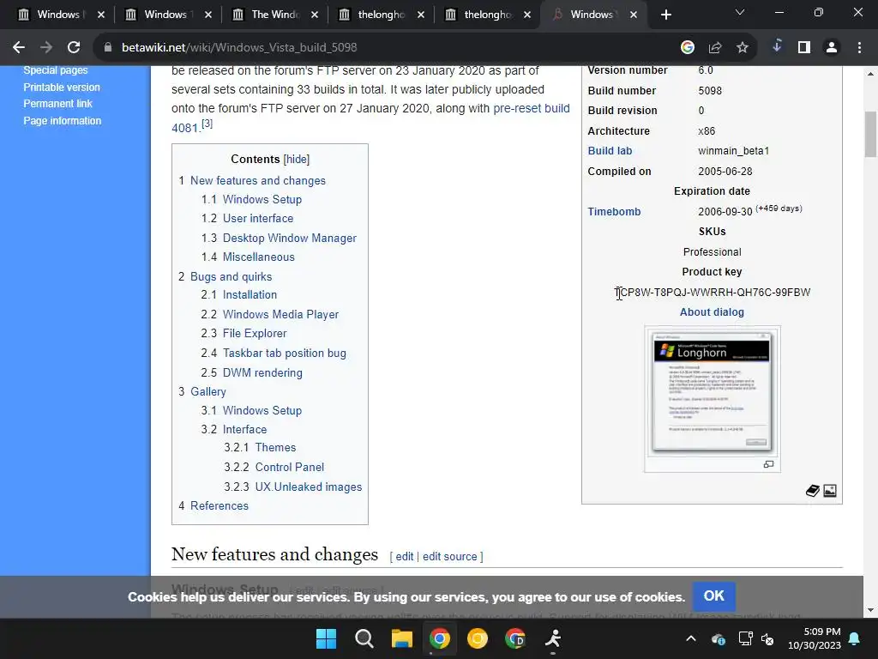Click the picture icon in the infobox
This screenshot has width=878, height=659.
[x=830, y=491]
